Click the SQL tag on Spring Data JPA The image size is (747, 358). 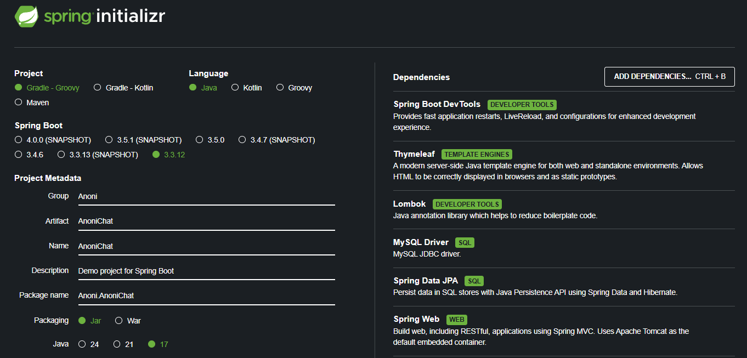pos(474,281)
